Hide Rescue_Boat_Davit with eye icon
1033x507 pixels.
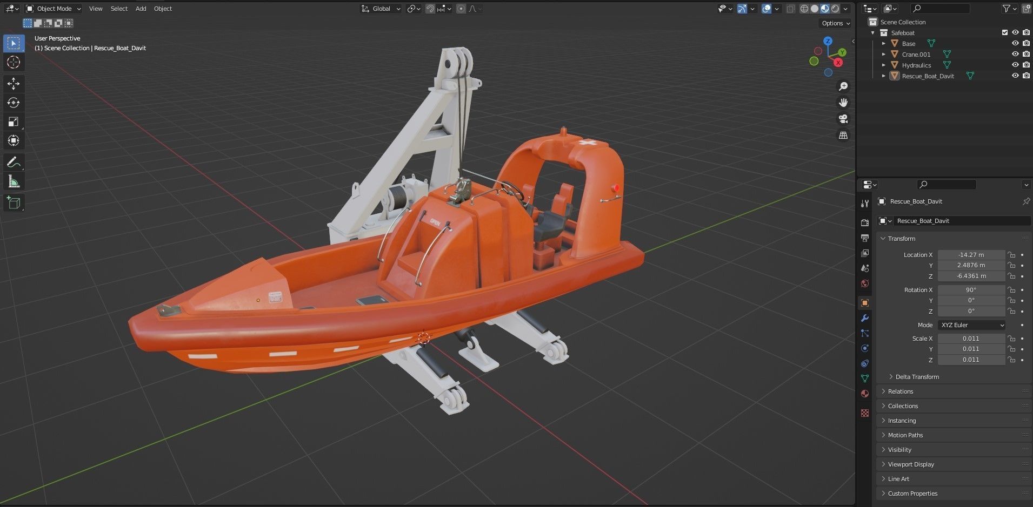tap(1015, 76)
